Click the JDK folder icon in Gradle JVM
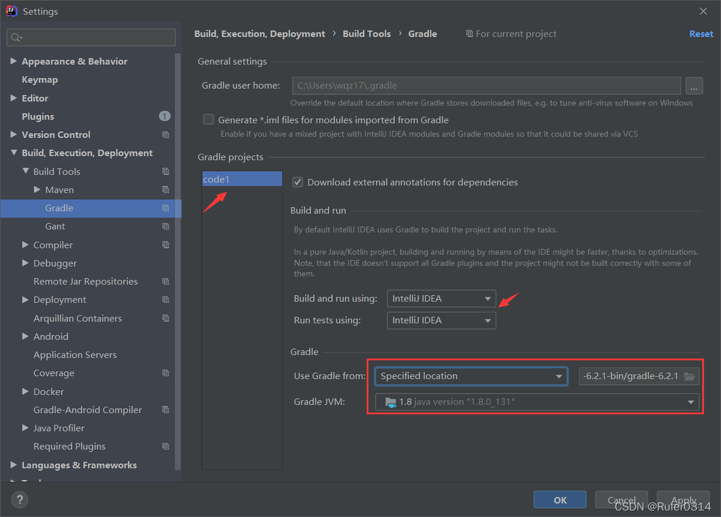 390,403
